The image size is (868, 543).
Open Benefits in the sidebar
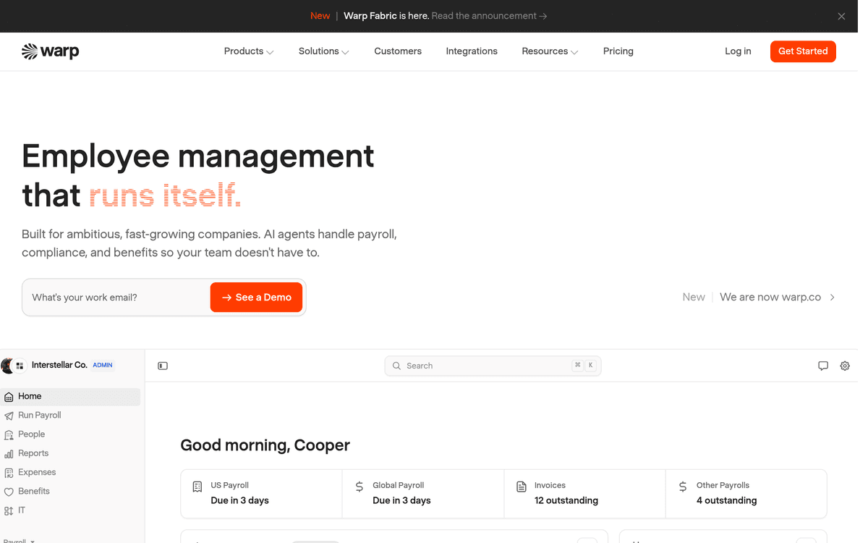(x=70, y=491)
